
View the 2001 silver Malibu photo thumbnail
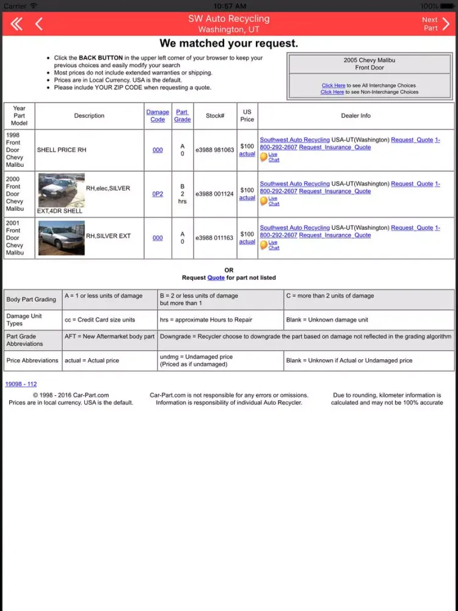tap(62, 238)
